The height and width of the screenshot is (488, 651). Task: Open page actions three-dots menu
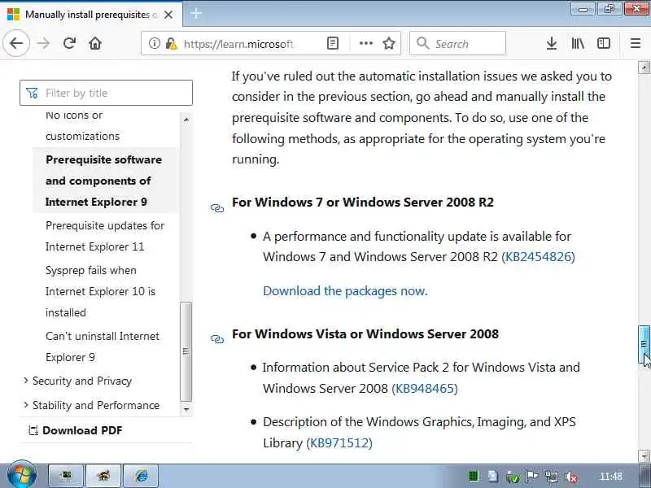point(365,43)
